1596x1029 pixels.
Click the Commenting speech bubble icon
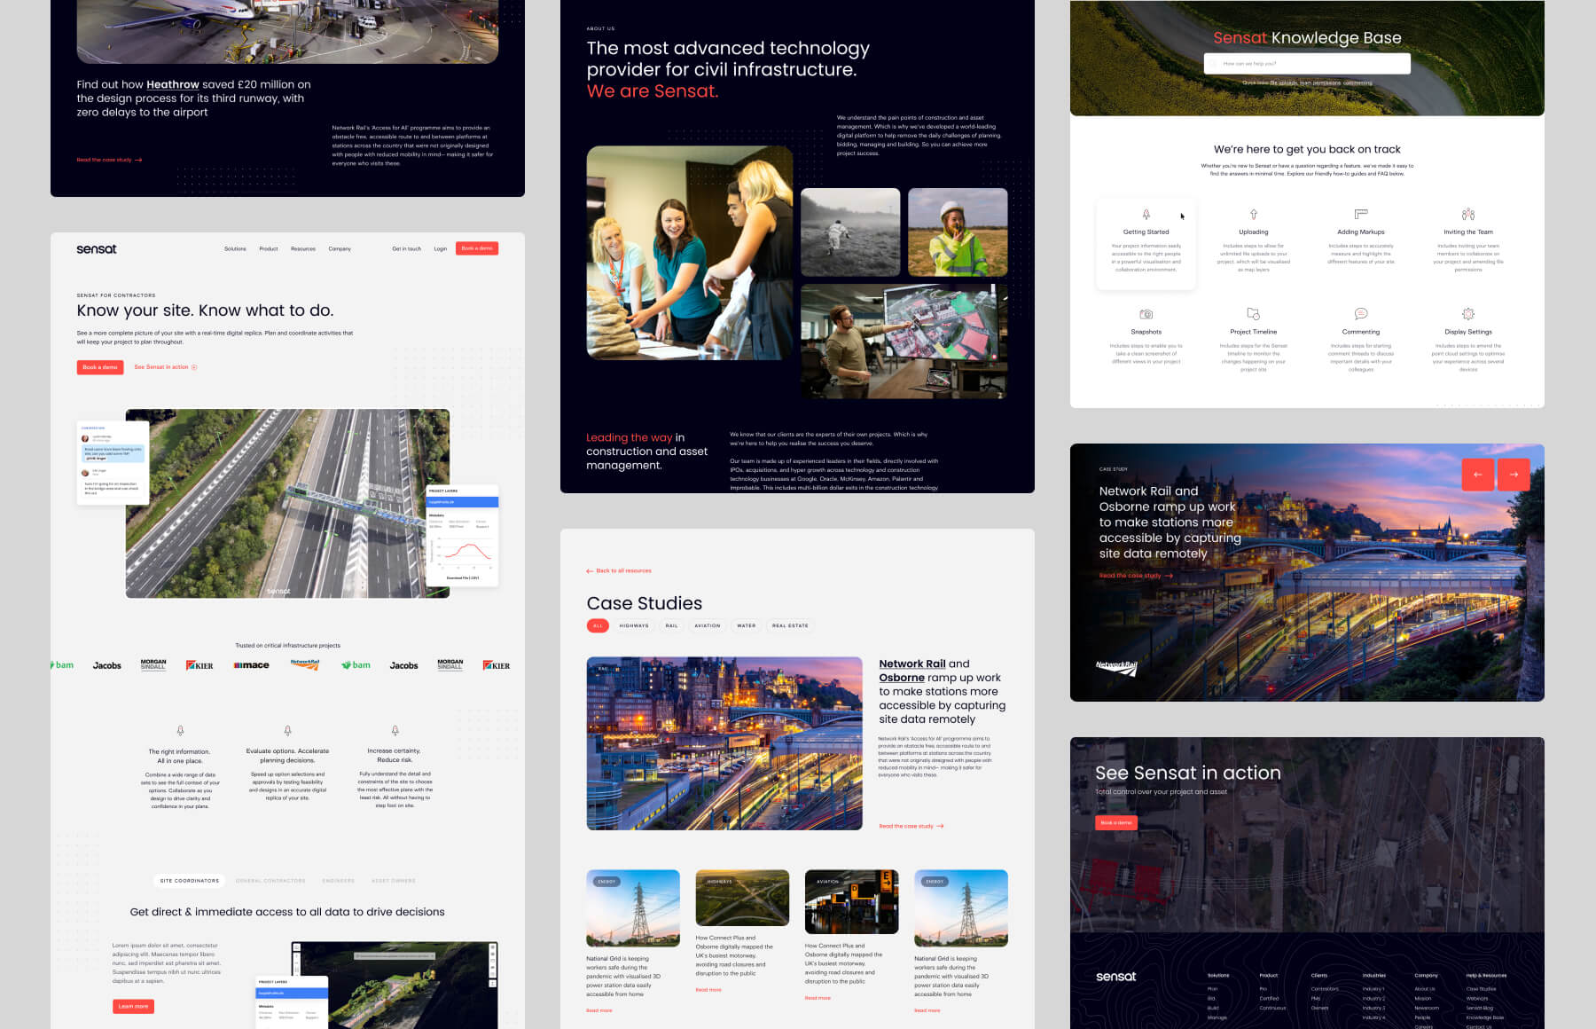tap(1361, 314)
